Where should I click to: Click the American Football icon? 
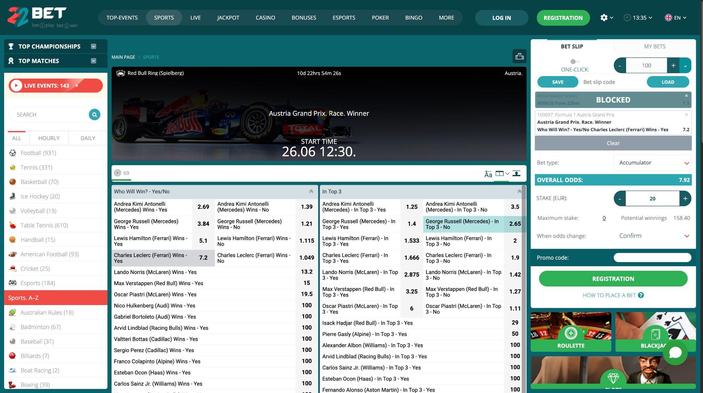[13, 254]
